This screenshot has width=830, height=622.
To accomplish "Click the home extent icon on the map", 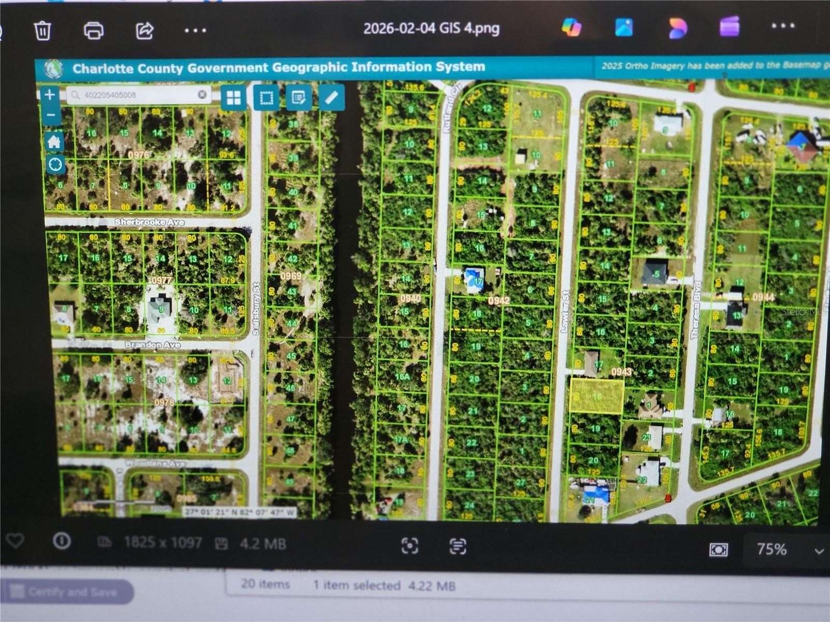I will tap(54, 140).
